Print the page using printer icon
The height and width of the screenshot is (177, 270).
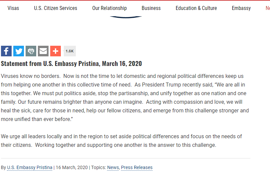click(x=31, y=51)
